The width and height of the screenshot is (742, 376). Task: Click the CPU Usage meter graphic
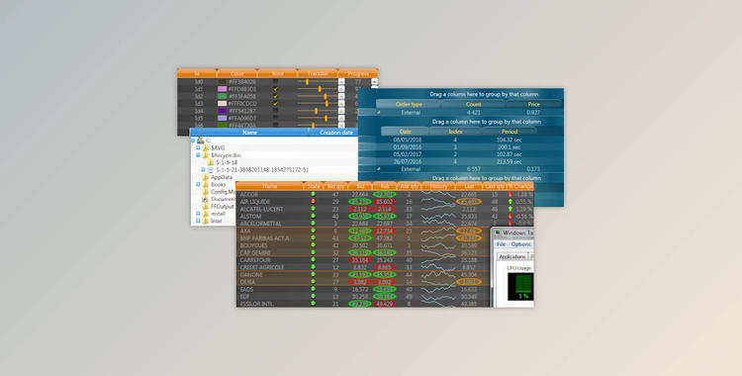coord(520,287)
